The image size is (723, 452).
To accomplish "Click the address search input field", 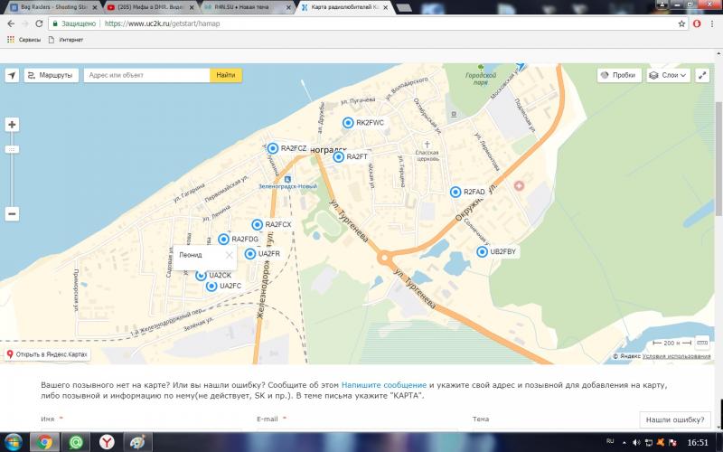I will [146, 76].
